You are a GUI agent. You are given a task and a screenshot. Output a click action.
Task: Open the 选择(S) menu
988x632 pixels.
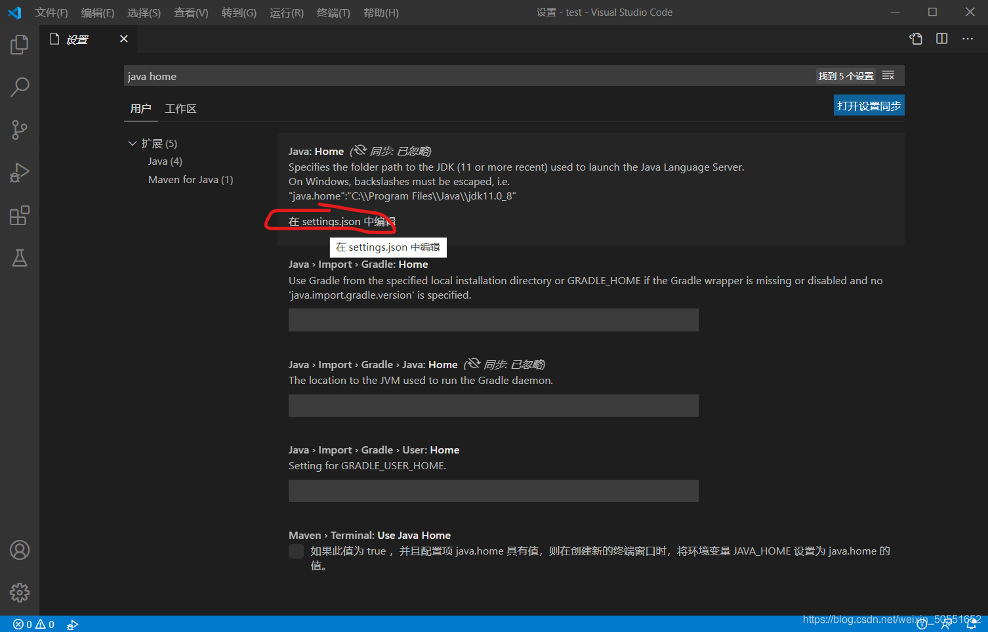[x=144, y=12]
